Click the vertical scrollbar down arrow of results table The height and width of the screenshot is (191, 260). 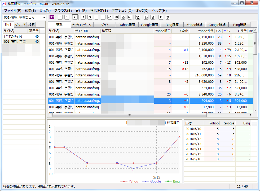(255, 111)
